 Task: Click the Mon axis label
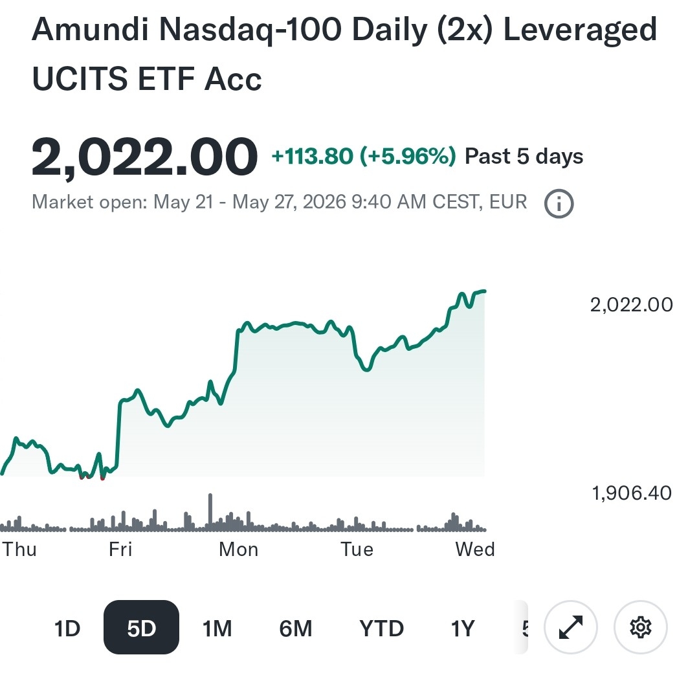[x=238, y=550]
